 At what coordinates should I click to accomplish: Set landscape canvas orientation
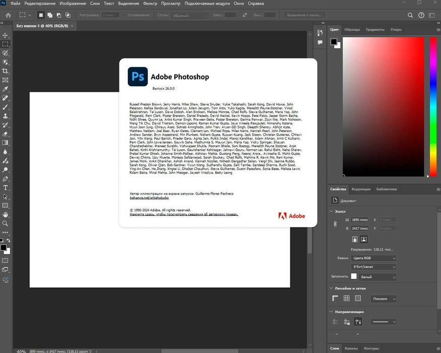click(364, 239)
